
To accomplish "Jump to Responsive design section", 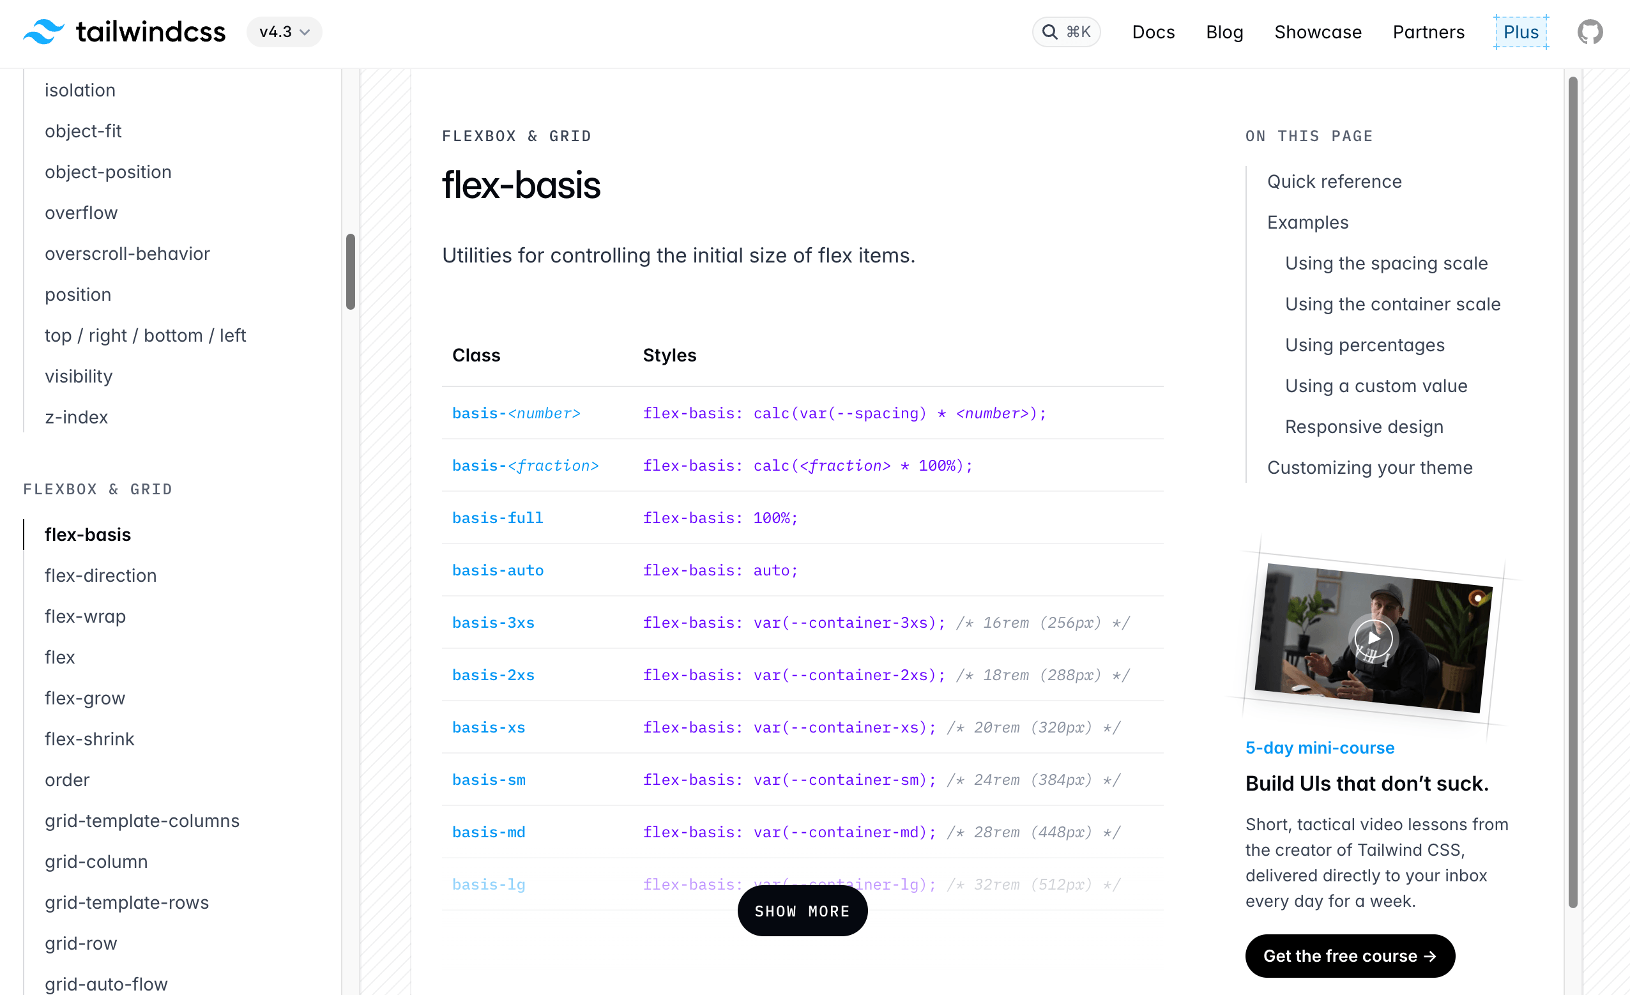I will tap(1364, 427).
